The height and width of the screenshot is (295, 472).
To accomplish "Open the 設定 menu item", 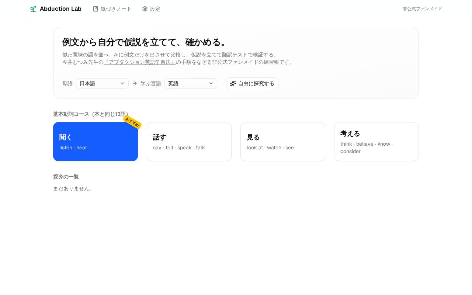I will 151,9.
